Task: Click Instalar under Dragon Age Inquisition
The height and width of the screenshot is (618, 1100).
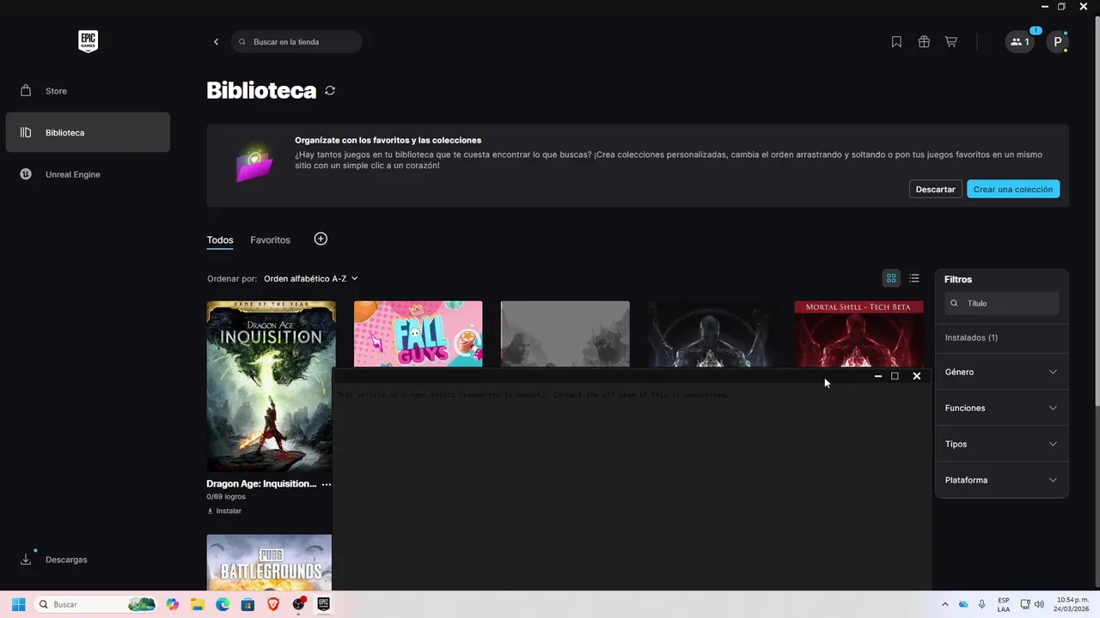Action: click(224, 511)
